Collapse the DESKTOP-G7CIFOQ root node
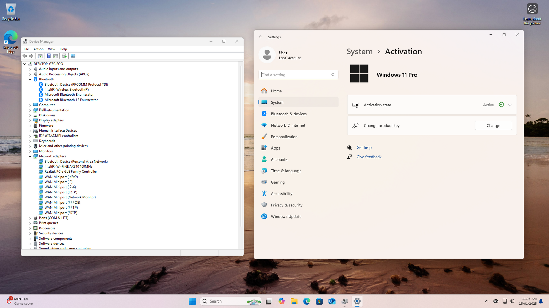 24,64
